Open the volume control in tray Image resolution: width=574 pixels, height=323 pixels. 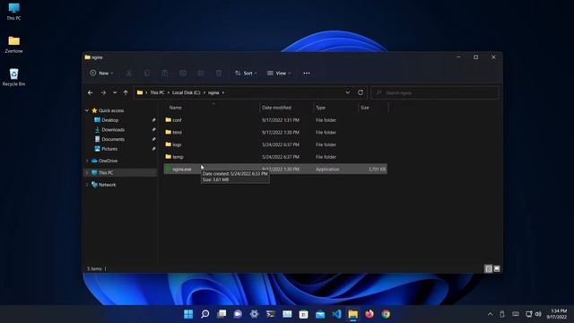coord(538,314)
